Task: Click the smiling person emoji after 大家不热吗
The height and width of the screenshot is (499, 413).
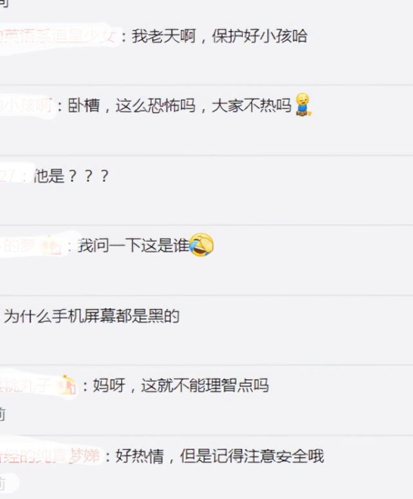Action: (304, 104)
